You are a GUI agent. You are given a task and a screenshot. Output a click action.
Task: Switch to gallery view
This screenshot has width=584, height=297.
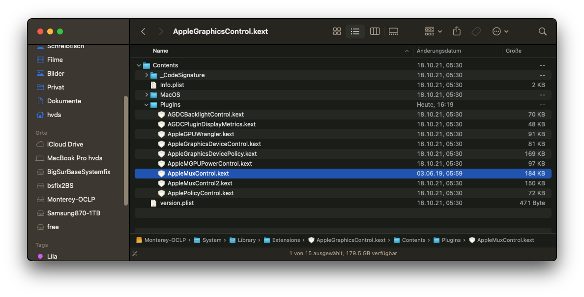[393, 31]
